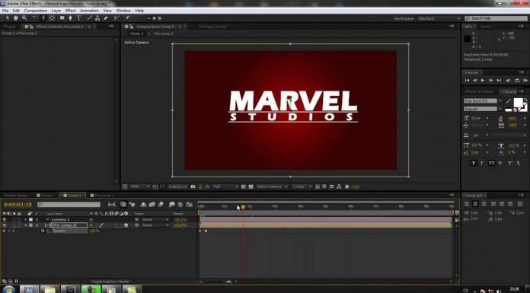Hide the Pre-comp 2 layer
The height and width of the screenshot is (293, 530).
5,225
